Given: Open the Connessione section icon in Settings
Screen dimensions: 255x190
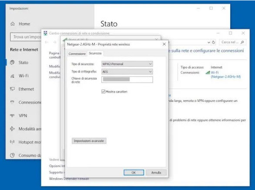Looking at the screenshot, I should click(x=12, y=102).
